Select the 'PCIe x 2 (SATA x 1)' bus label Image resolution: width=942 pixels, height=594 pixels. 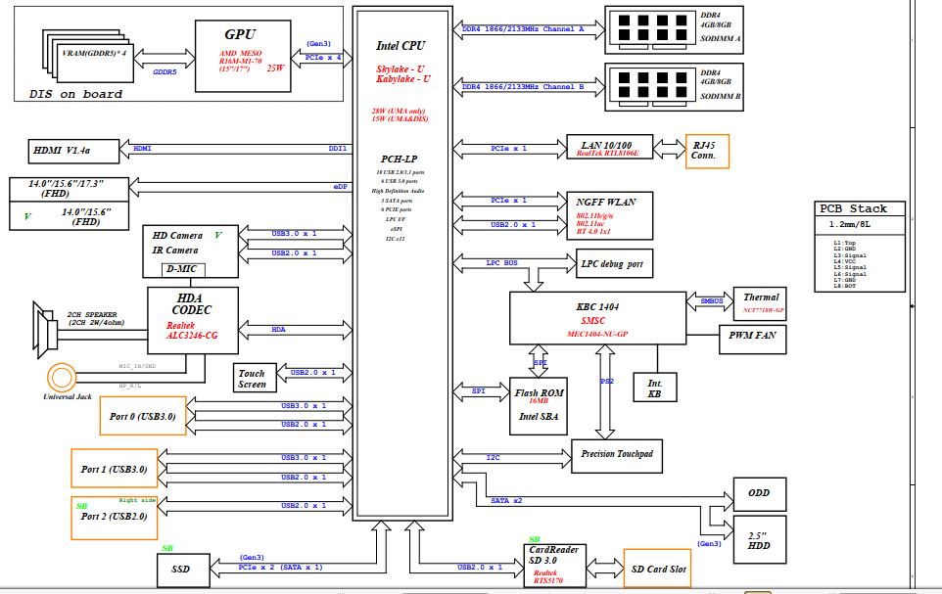(x=280, y=567)
